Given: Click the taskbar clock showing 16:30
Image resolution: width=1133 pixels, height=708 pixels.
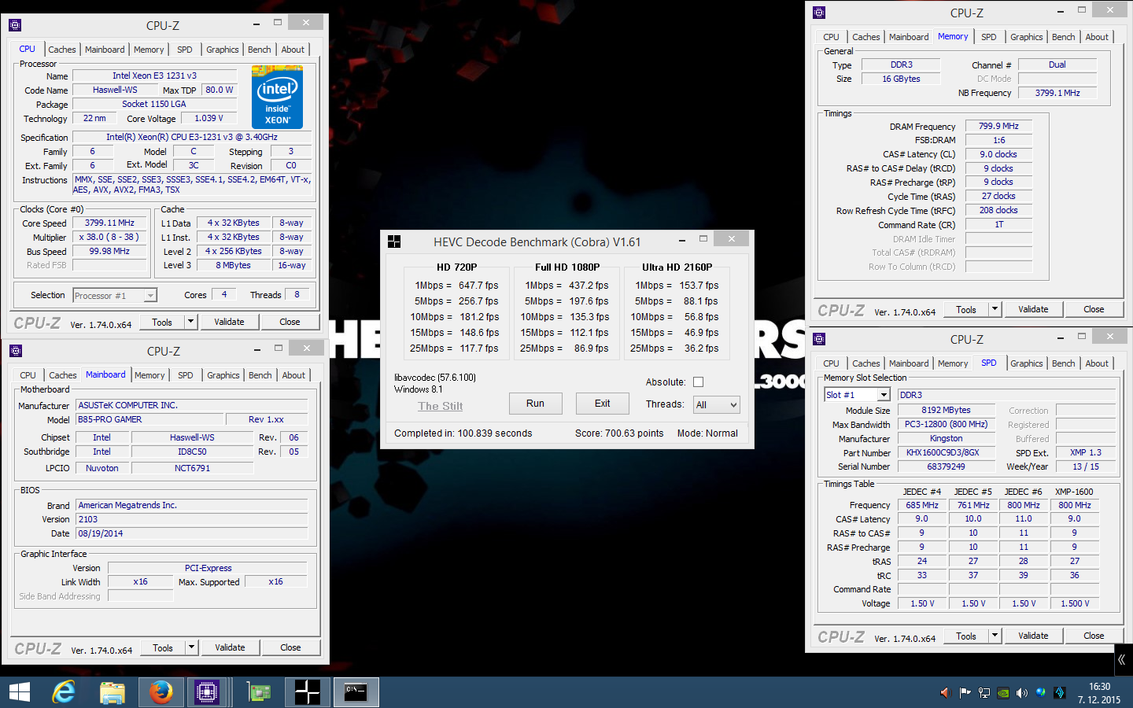Looking at the screenshot, I should (x=1099, y=693).
